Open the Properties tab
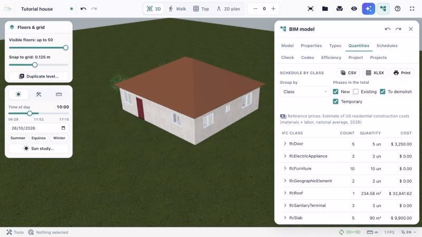 click(x=311, y=46)
